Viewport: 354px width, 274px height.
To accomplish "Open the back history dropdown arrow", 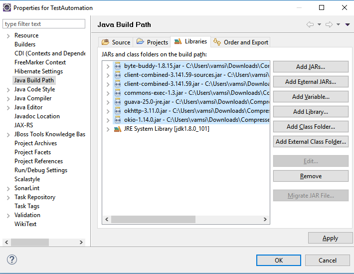I will [319, 24].
